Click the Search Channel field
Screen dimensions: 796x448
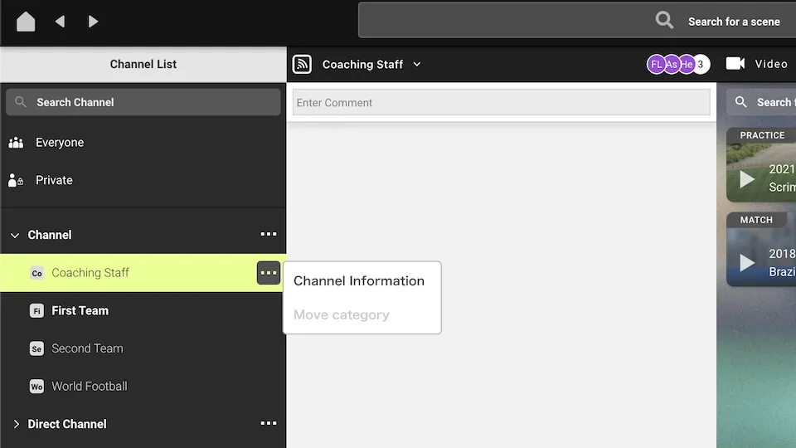pos(143,102)
